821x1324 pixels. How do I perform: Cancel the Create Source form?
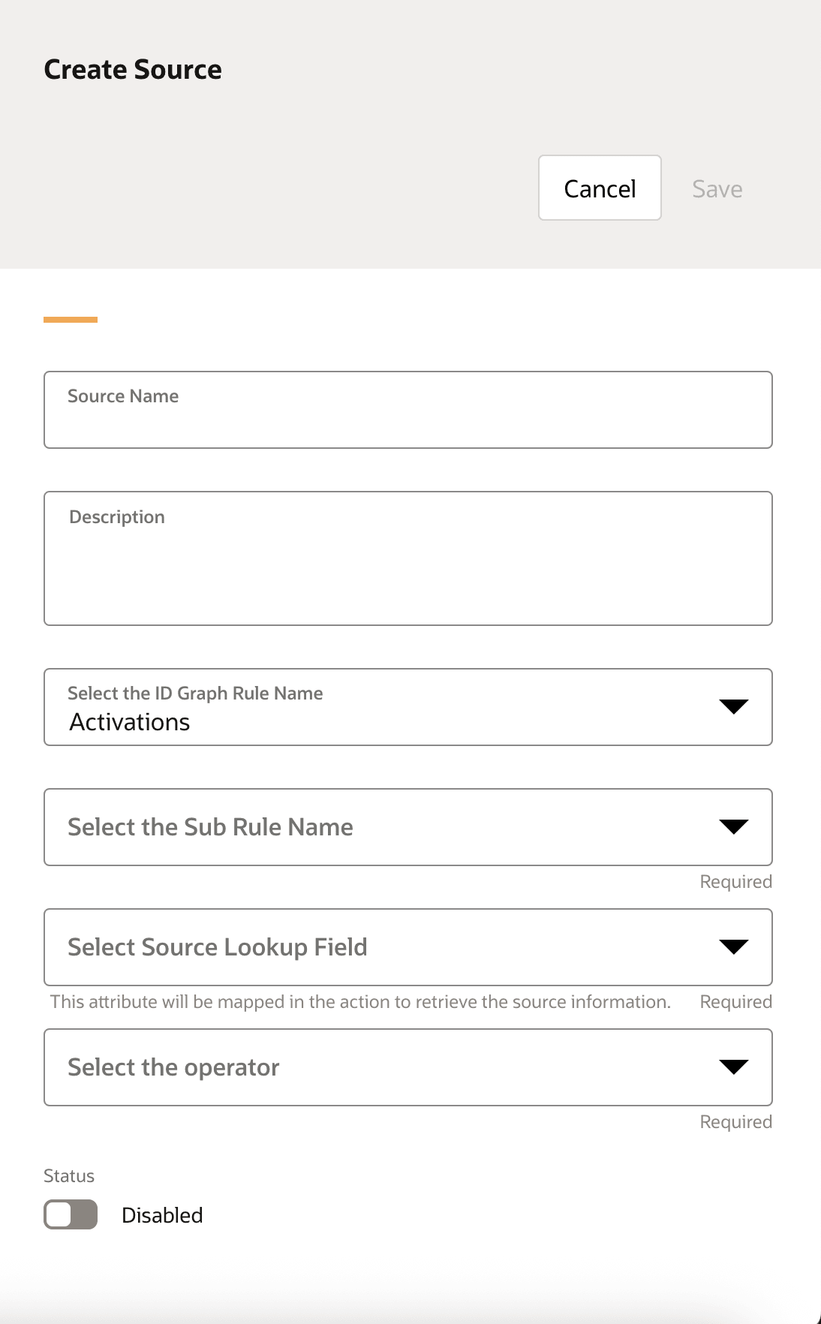(x=599, y=188)
